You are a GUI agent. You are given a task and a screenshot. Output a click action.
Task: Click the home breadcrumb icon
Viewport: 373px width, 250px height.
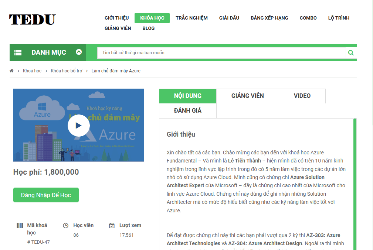tap(11, 71)
